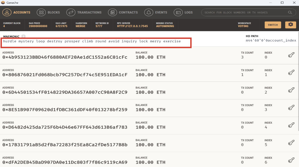Select address 0x6D44501534fF0148229DA36657A007cC90A8F2C9
299x167 pixels.
tap(65, 92)
